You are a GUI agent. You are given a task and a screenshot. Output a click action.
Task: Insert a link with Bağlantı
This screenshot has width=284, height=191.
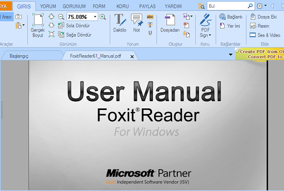pos(231,17)
